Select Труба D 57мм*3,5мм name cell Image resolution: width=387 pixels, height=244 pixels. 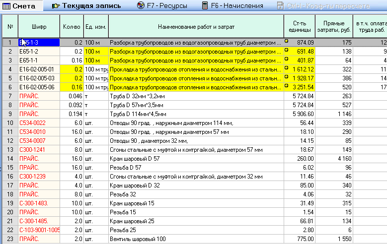(196, 105)
